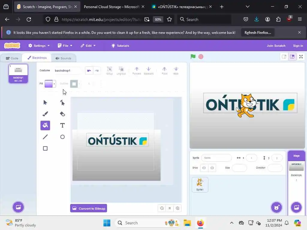Stop project with red stop button
307x230 pixels.
[201, 57]
